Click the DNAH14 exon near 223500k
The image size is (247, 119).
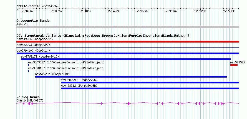pos(129,104)
